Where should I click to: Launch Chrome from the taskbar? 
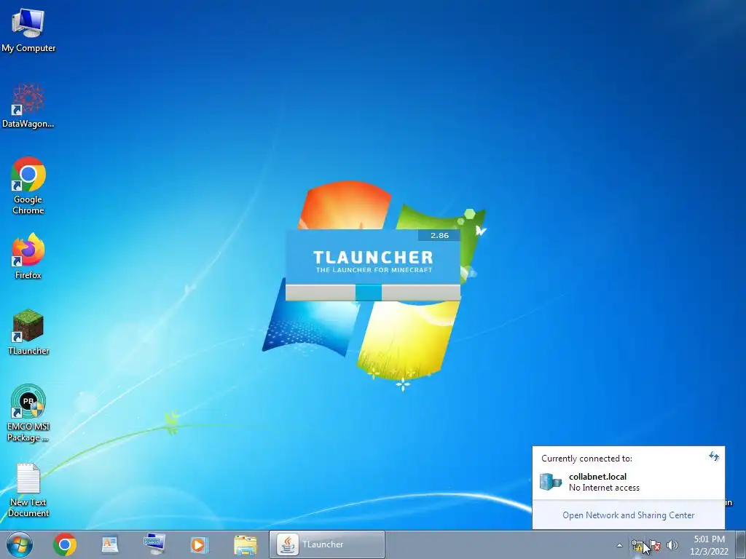click(65, 544)
